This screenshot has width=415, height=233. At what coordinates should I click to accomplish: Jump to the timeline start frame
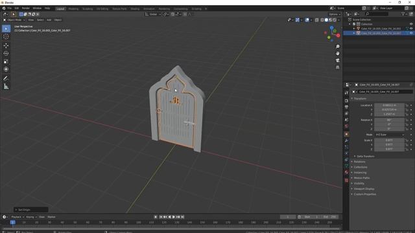click(161, 217)
